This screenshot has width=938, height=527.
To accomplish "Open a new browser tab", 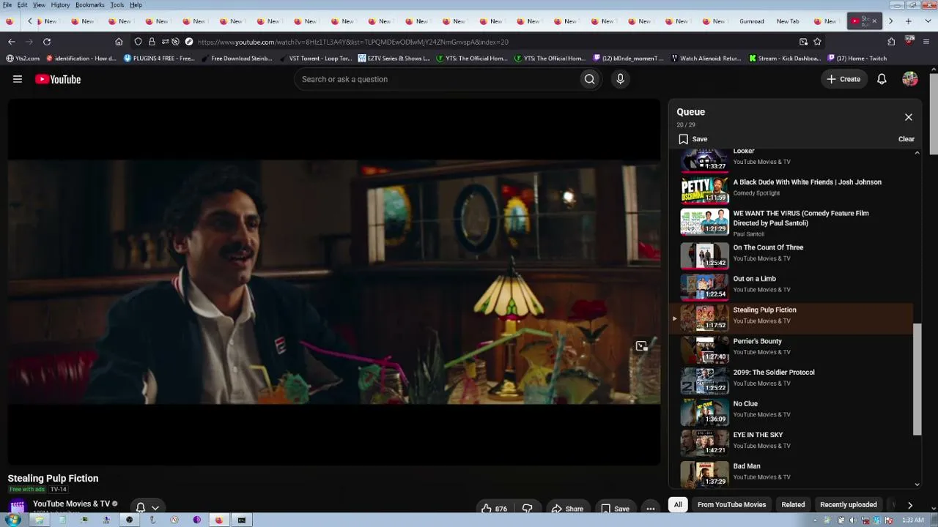I will pos(908,21).
